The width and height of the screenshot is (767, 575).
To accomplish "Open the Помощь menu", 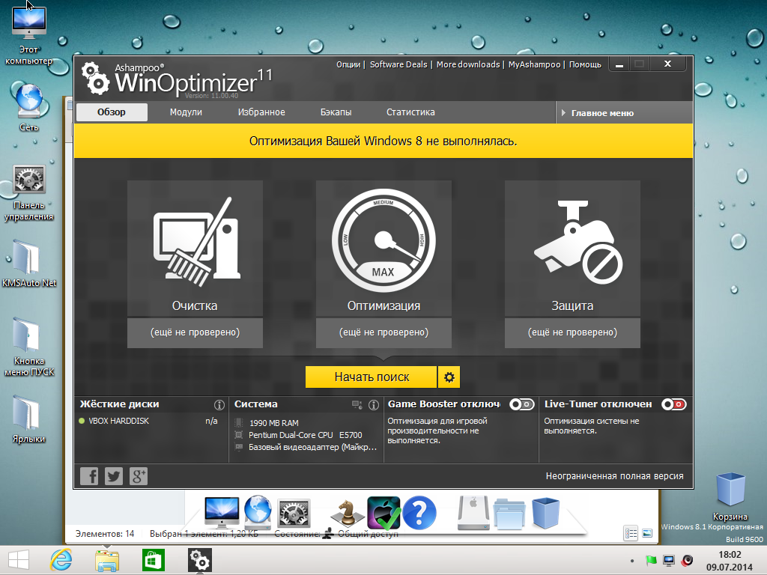I will (585, 64).
